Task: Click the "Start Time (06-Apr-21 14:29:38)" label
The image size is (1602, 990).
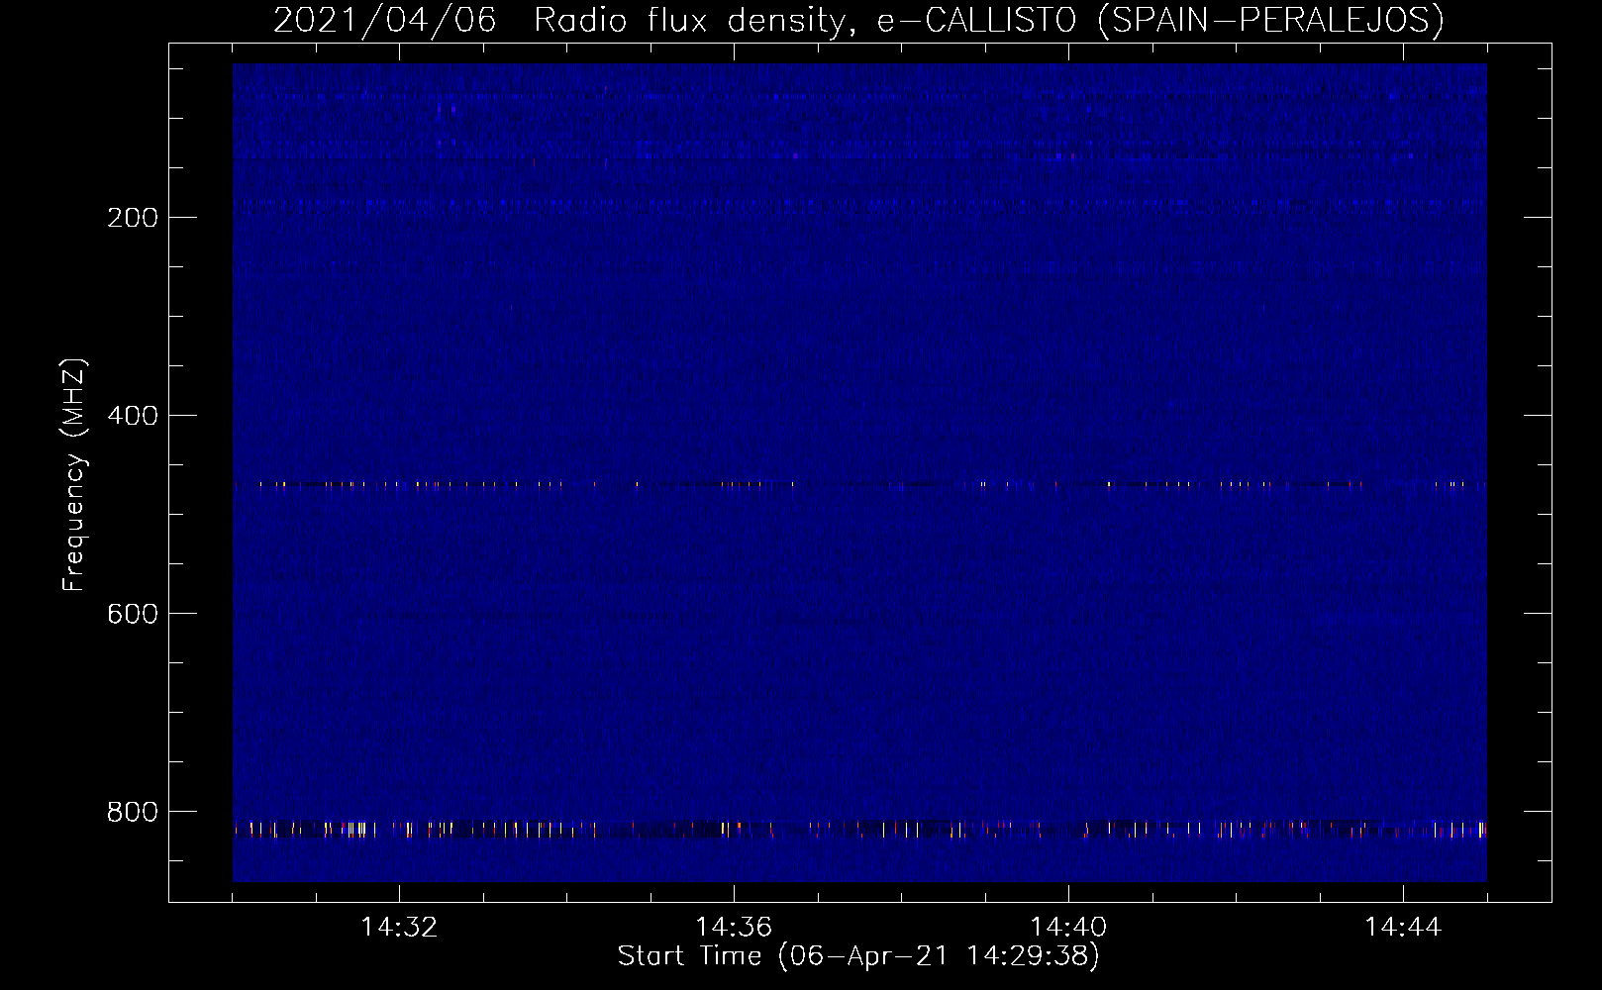Action: click(x=858, y=956)
